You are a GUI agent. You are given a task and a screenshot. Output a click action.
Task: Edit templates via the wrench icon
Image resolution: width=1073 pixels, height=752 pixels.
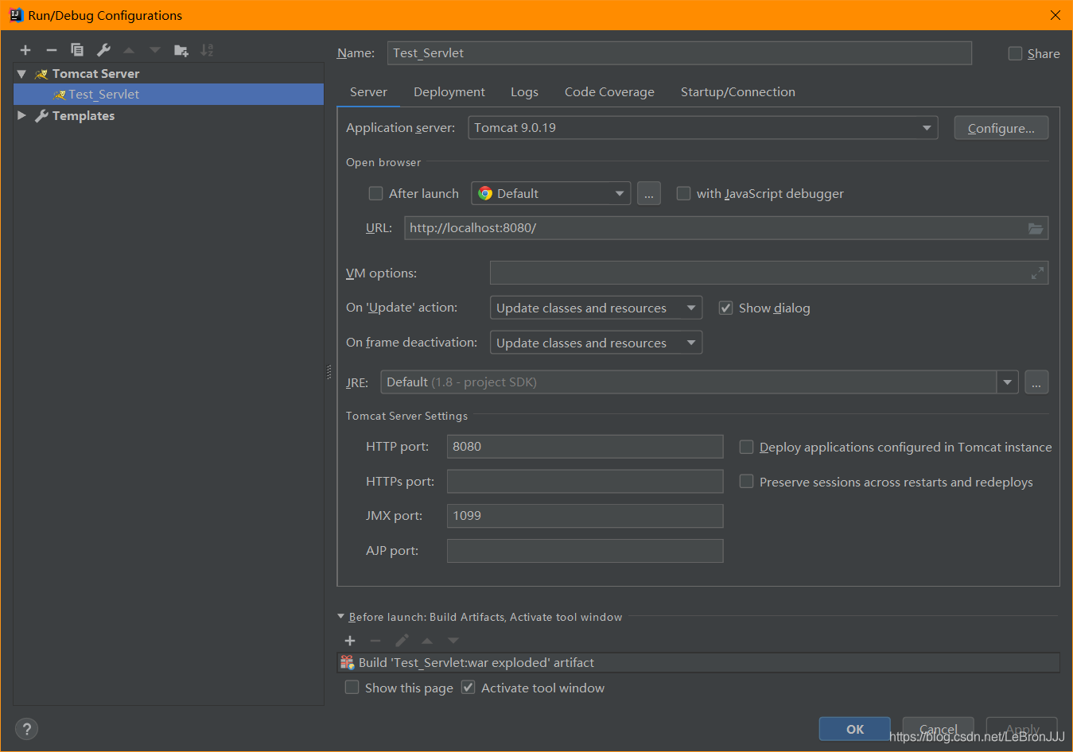[103, 50]
